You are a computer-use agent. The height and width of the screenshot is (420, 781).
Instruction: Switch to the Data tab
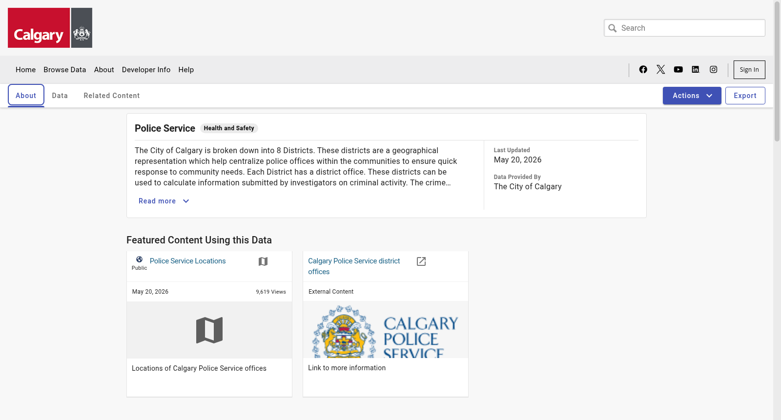pyautogui.click(x=60, y=96)
